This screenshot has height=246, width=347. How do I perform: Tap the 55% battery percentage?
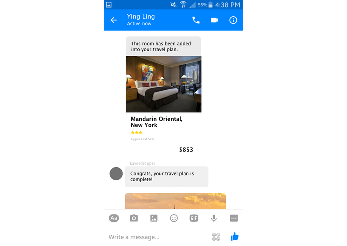click(202, 5)
